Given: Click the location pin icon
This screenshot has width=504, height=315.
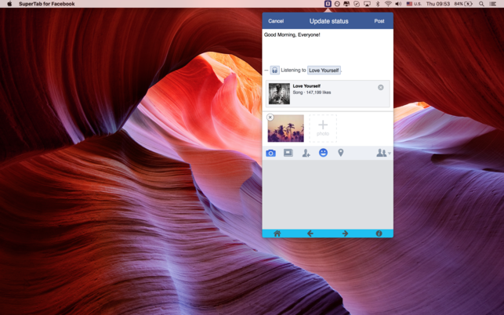Looking at the screenshot, I should [341, 153].
